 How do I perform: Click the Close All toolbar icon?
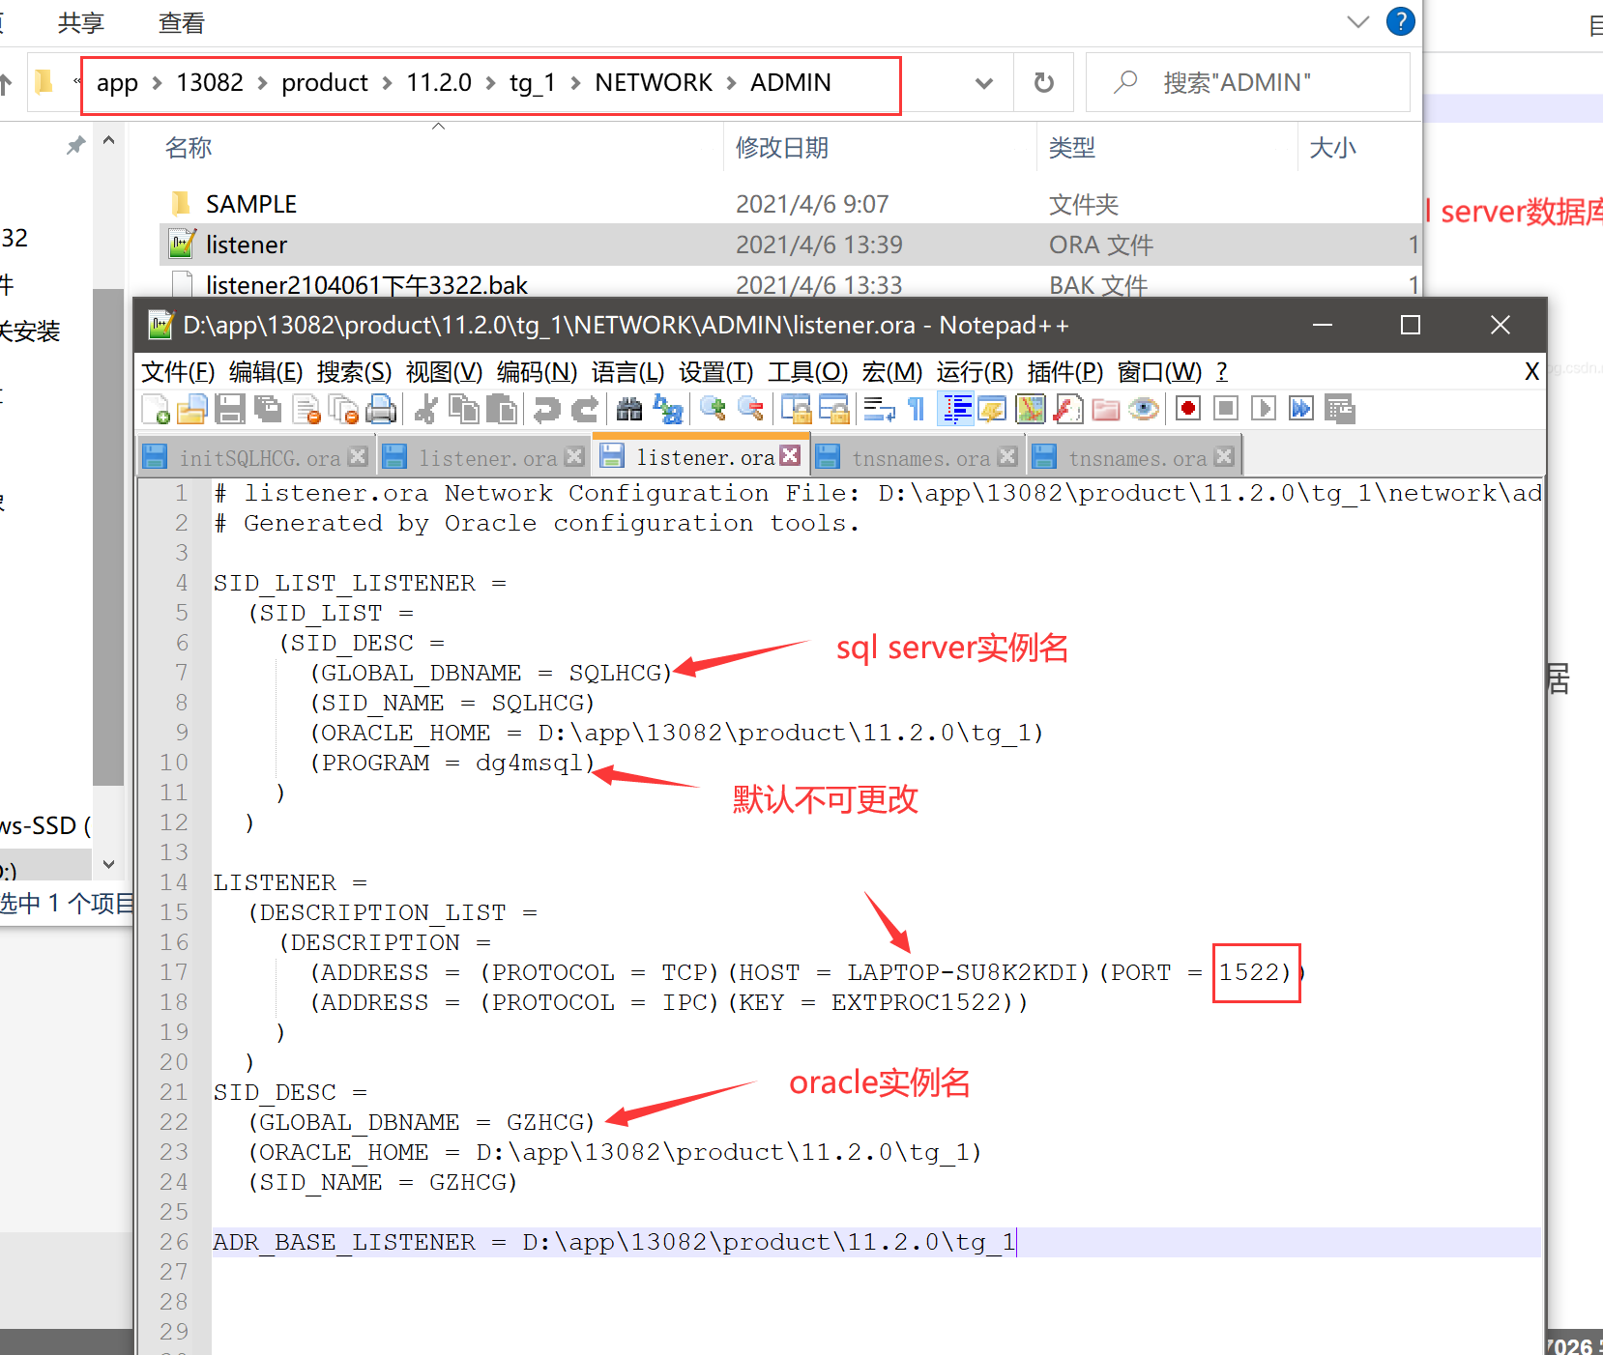click(343, 410)
